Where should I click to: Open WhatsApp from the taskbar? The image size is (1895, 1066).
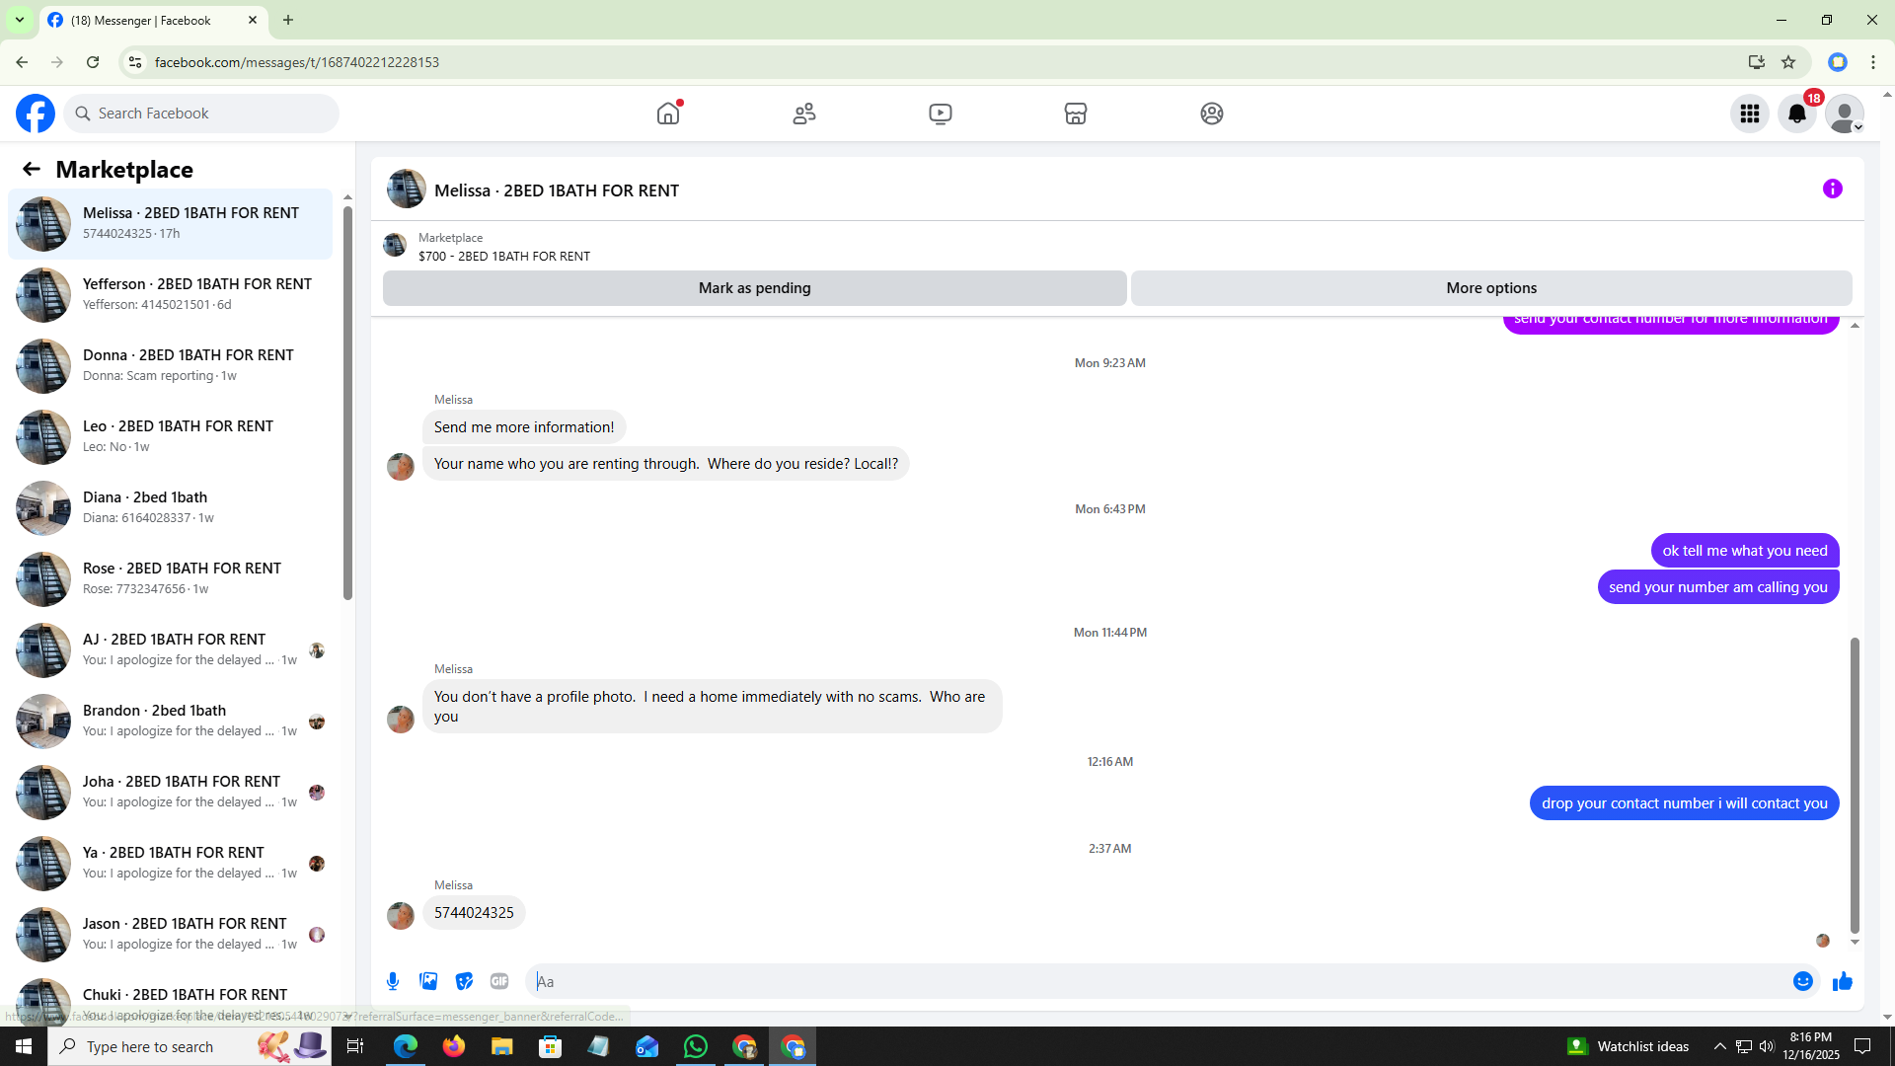pyautogui.click(x=696, y=1046)
